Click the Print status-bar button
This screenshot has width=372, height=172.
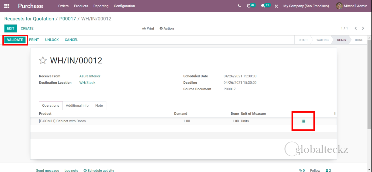pyautogui.click(x=34, y=40)
